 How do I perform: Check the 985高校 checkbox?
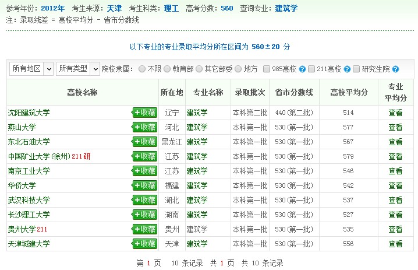266,69
